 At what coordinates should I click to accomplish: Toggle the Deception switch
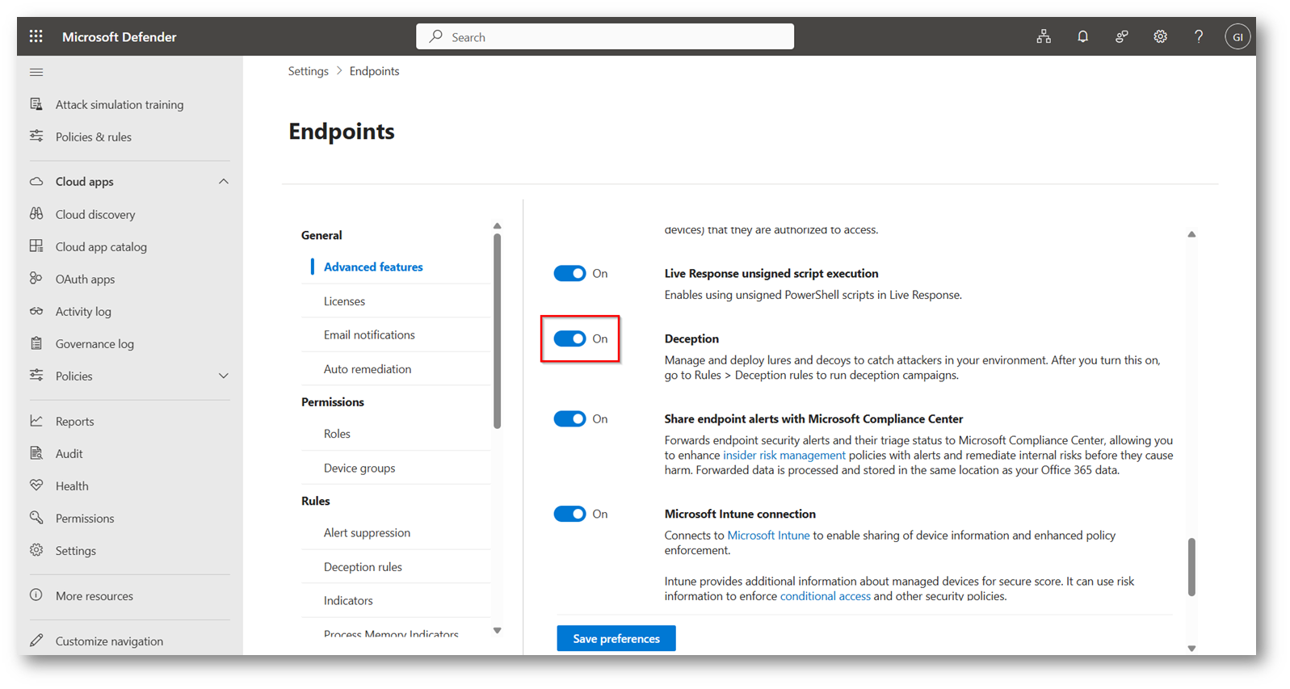coord(569,338)
